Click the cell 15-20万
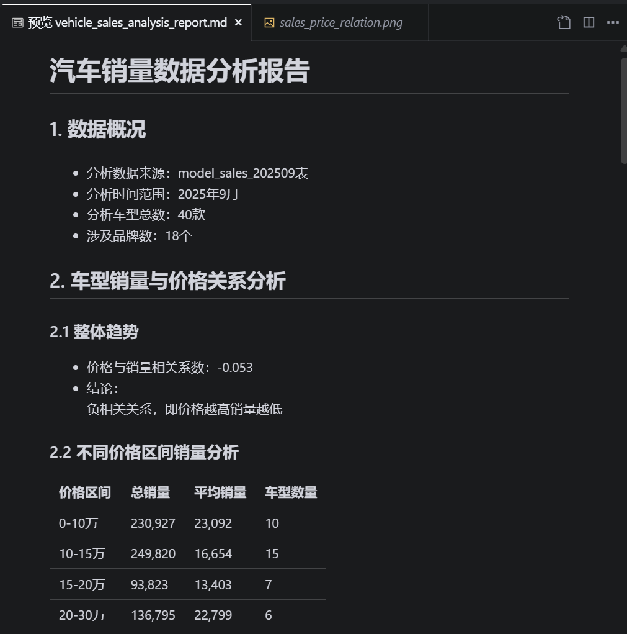 click(82, 585)
